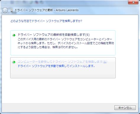Viewport: 140px width, 114px height.
Task: Click the green arrow beside automatic search option
Action: (x=14, y=35)
